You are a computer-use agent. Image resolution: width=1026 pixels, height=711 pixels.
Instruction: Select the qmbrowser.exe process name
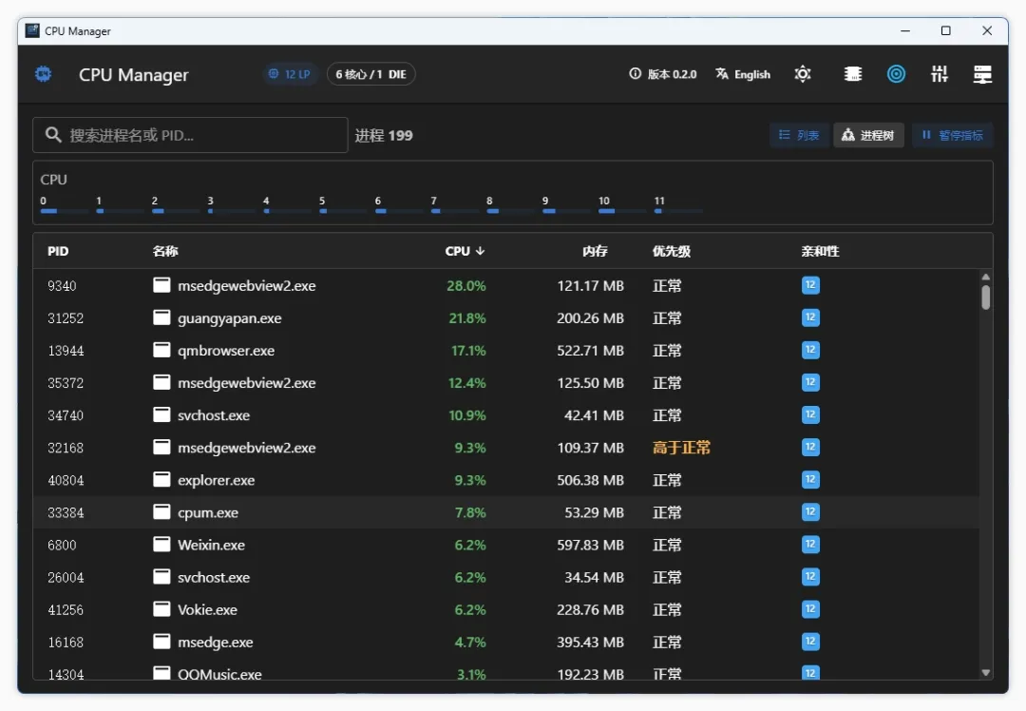tap(226, 350)
